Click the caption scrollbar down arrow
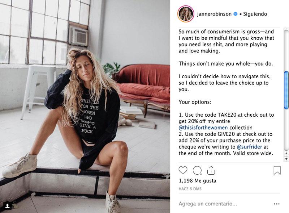The height and width of the screenshot is (213, 289). (286, 159)
